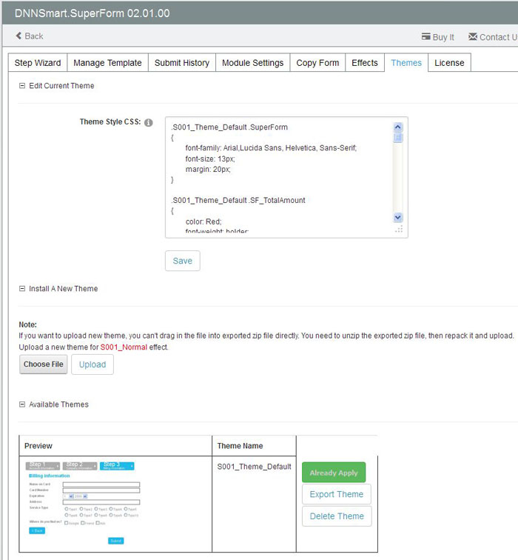Click the Buy It link text
Viewport: 518px width, 560px height.
443,37
